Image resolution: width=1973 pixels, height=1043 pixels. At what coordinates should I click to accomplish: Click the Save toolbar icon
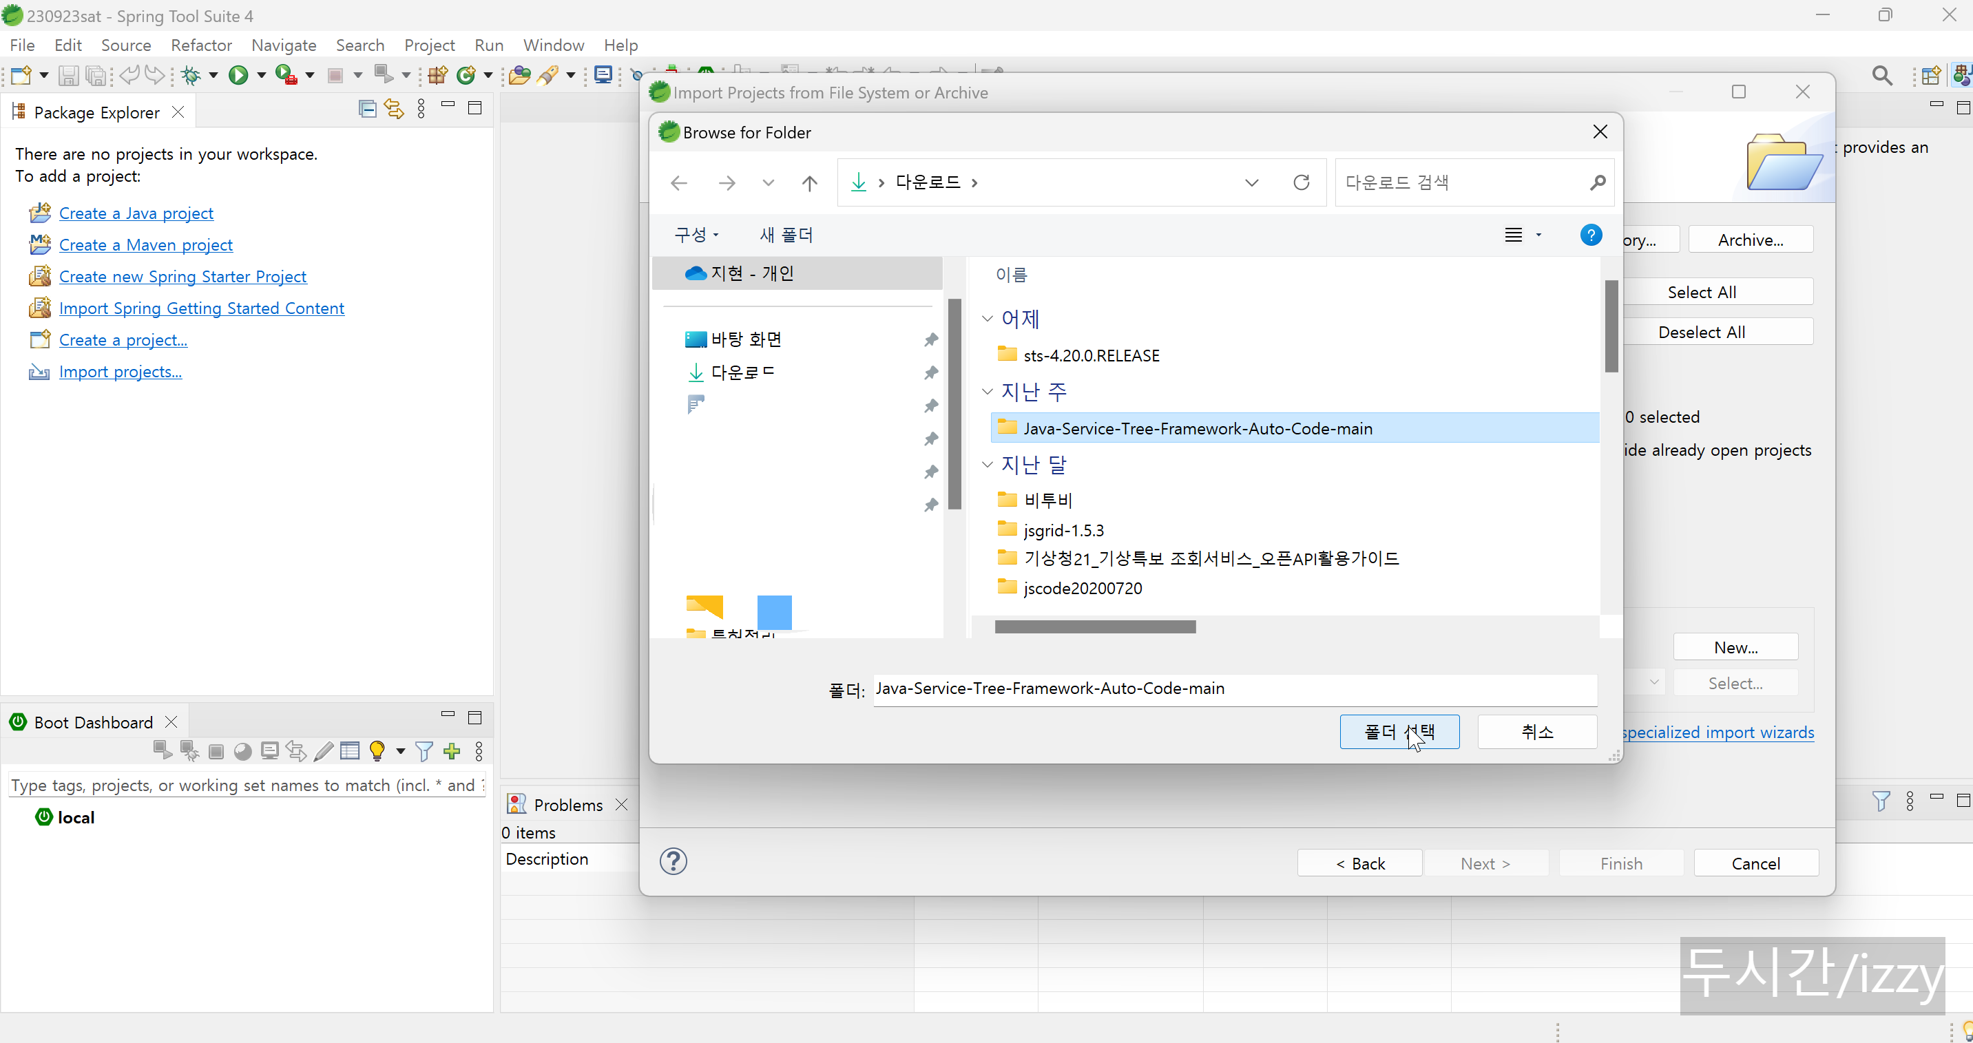coord(68,75)
